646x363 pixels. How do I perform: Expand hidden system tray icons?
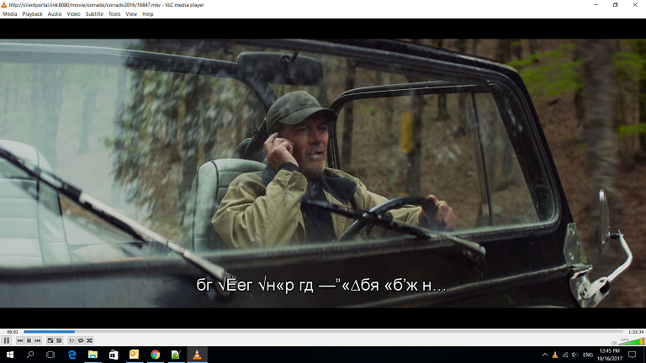tap(545, 355)
